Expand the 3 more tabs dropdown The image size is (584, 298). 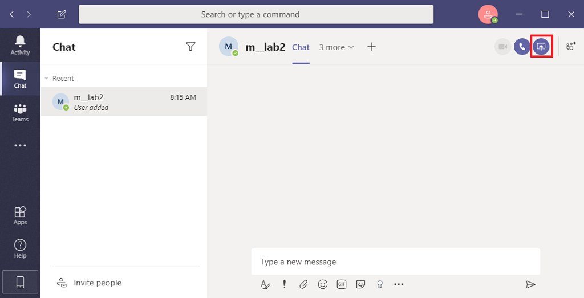point(336,47)
